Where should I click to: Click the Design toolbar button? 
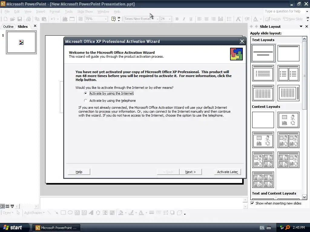[273, 19]
